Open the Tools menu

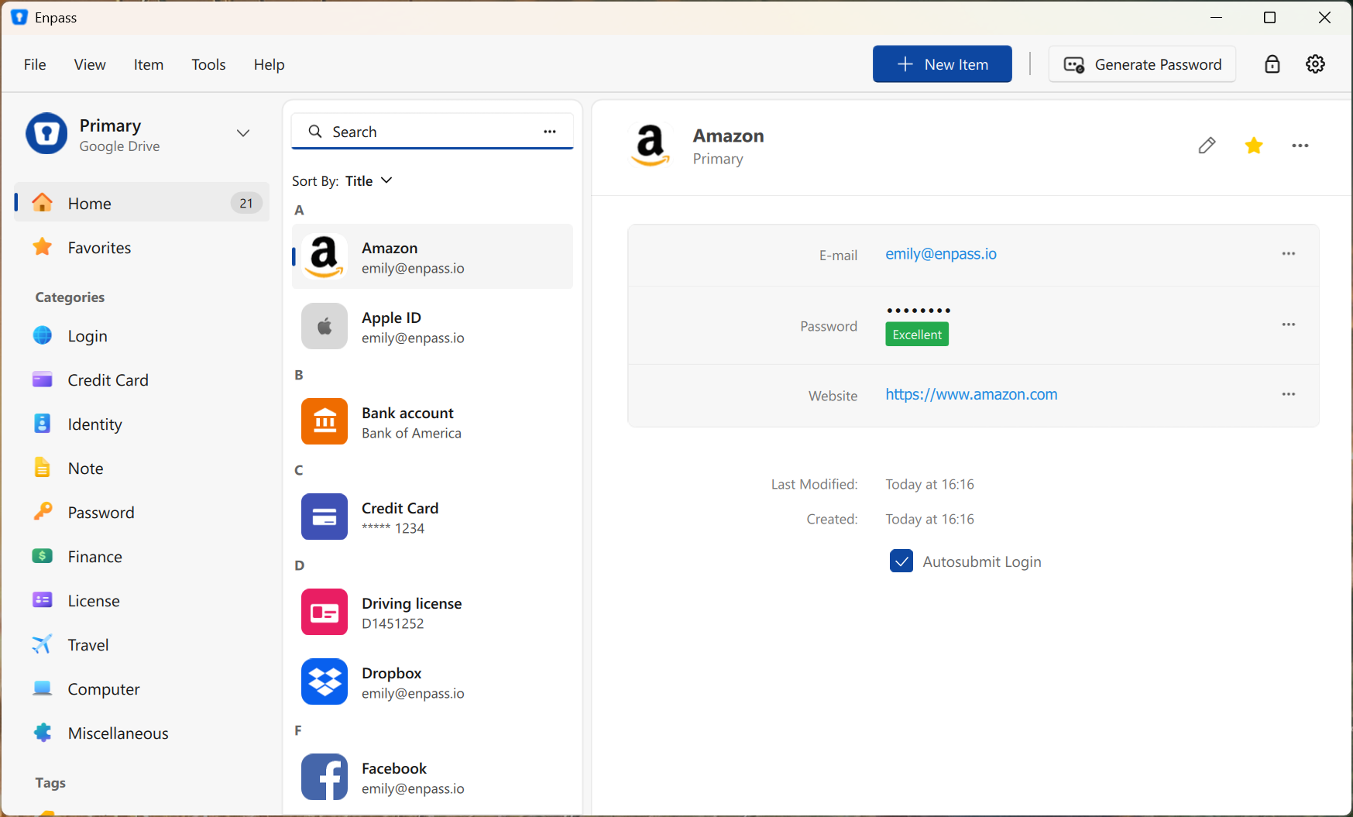coord(208,64)
